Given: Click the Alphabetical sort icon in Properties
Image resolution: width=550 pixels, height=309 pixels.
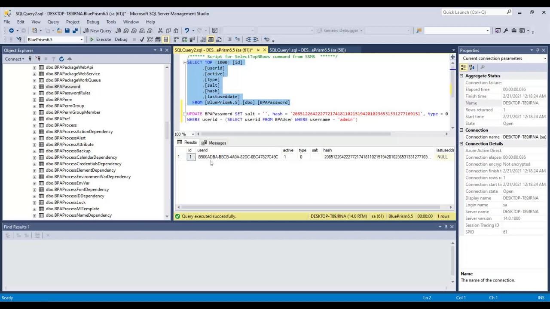Looking at the screenshot, I should (472, 67).
